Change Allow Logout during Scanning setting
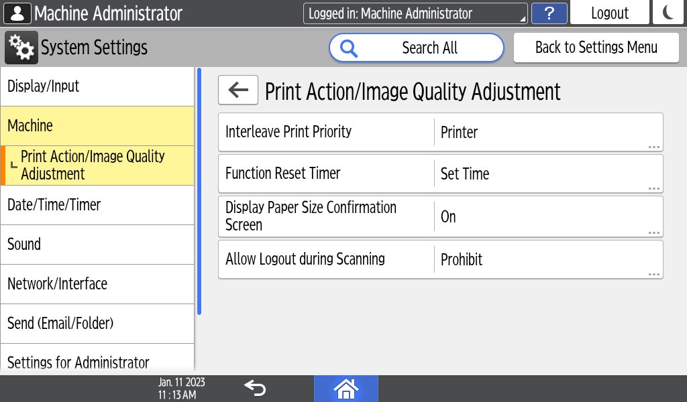The height and width of the screenshot is (402, 687). coord(441,259)
